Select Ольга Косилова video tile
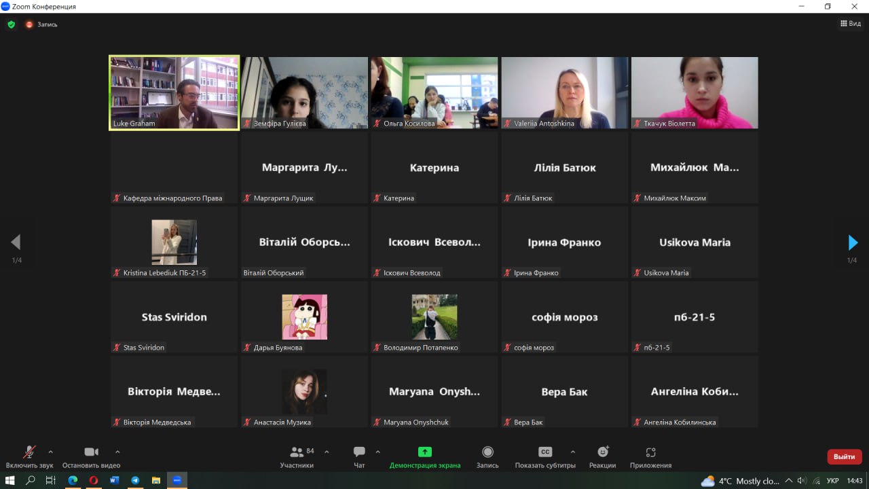This screenshot has width=869, height=489. [x=434, y=92]
